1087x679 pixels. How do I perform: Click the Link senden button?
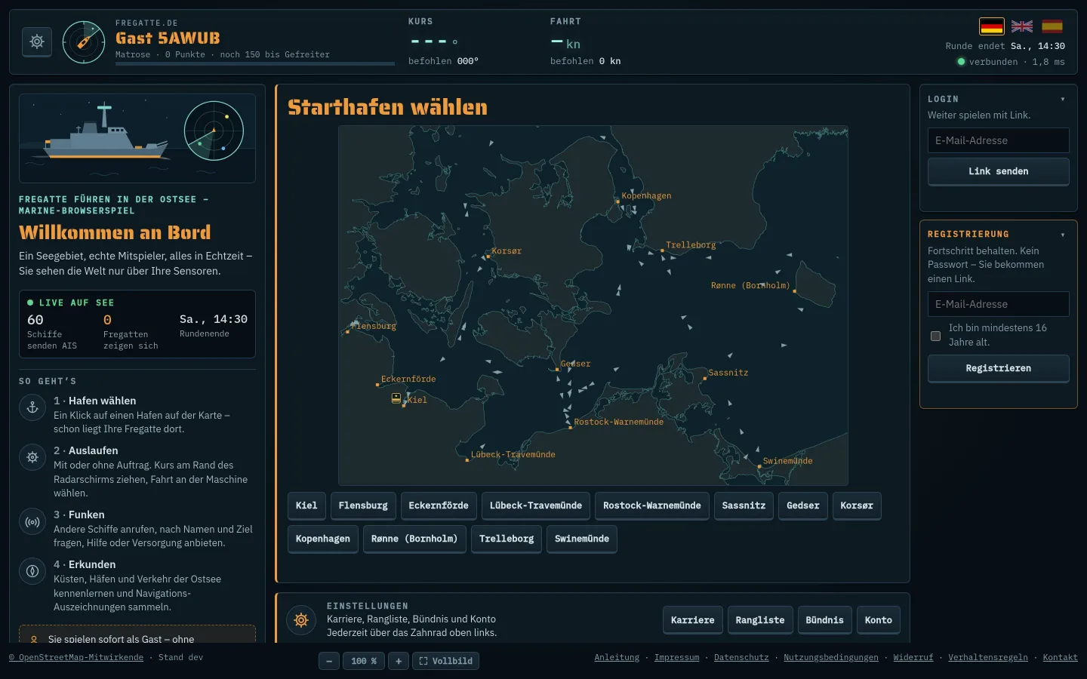coord(998,171)
